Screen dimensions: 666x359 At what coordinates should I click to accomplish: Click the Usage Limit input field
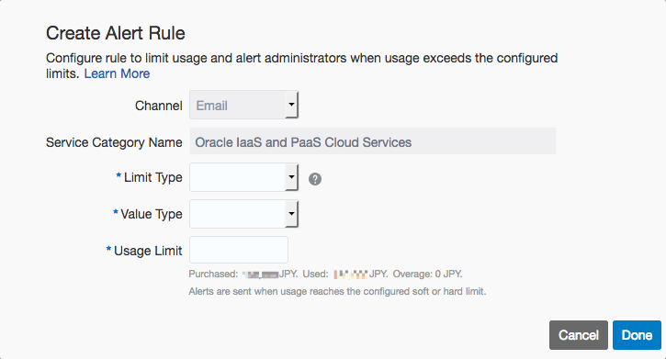[239, 250]
